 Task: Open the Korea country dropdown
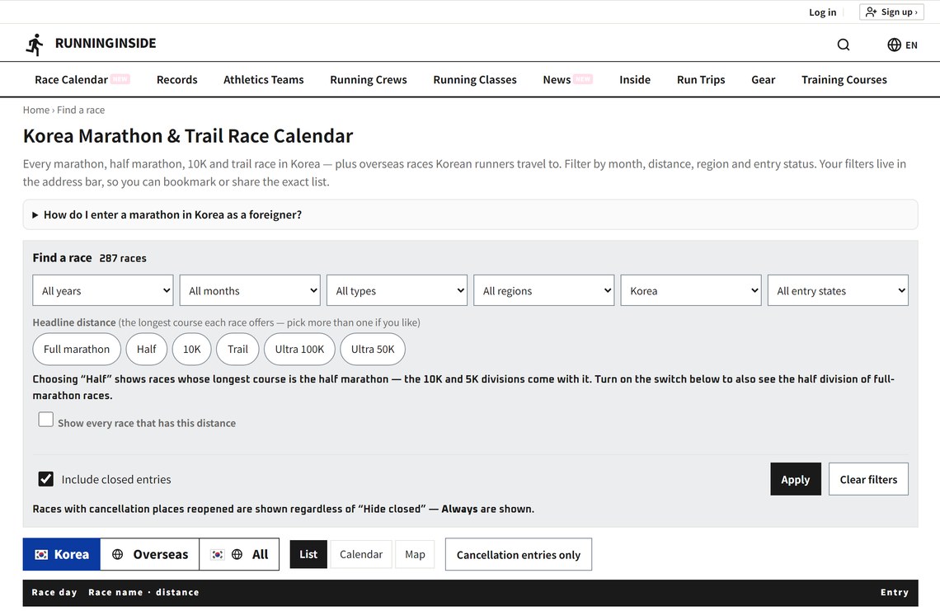tap(691, 291)
